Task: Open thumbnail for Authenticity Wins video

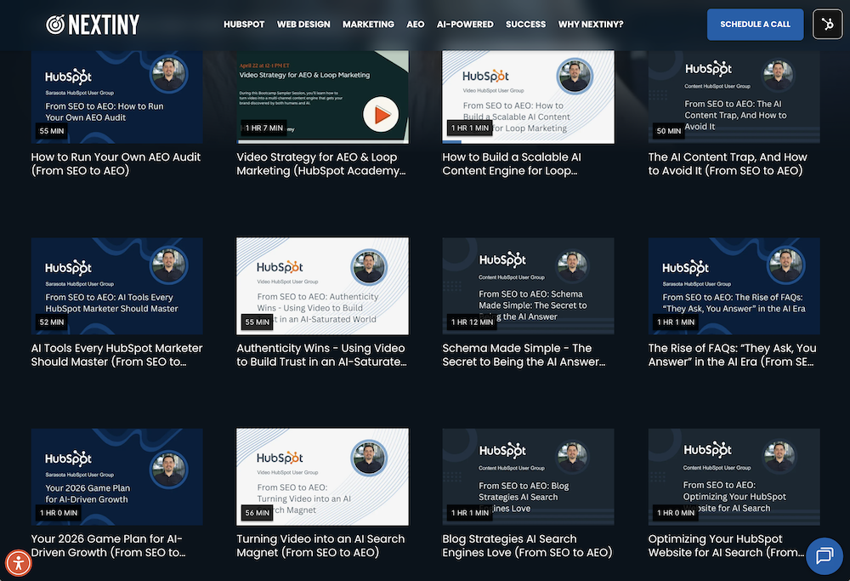Action: 322,286
